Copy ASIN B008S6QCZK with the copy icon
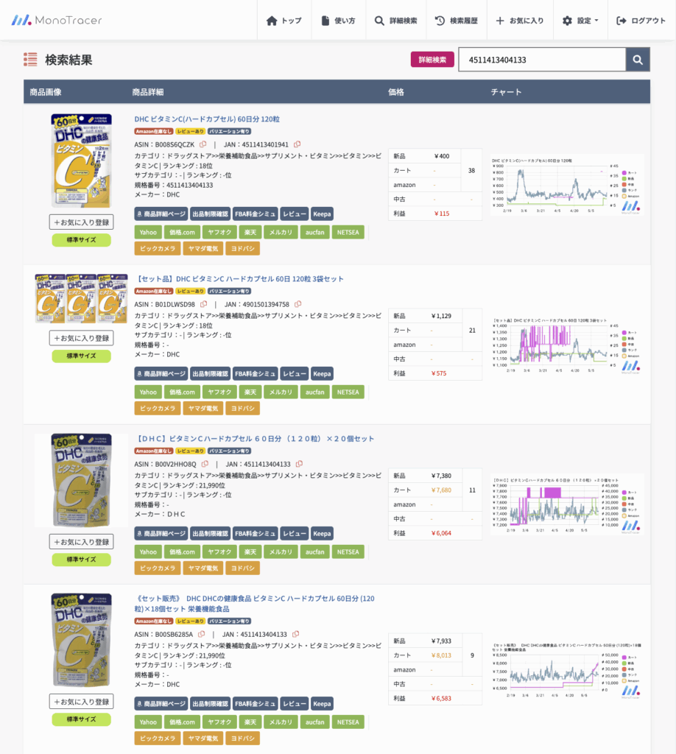 click(203, 144)
